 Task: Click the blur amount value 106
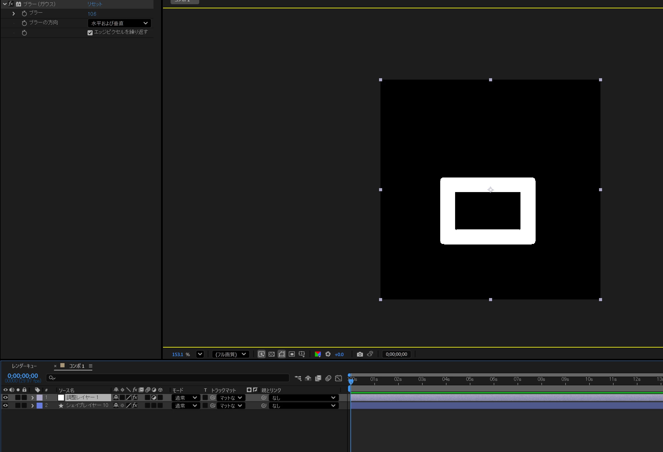point(92,14)
